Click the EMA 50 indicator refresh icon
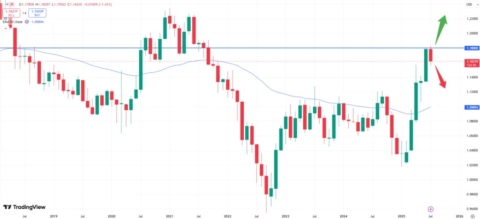480x219 pixels. 27,22
